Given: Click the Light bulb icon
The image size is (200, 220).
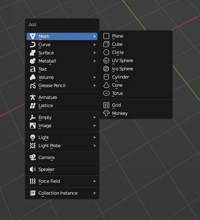Looking at the screenshot, I should pyautogui.click(x=33, y=137).
